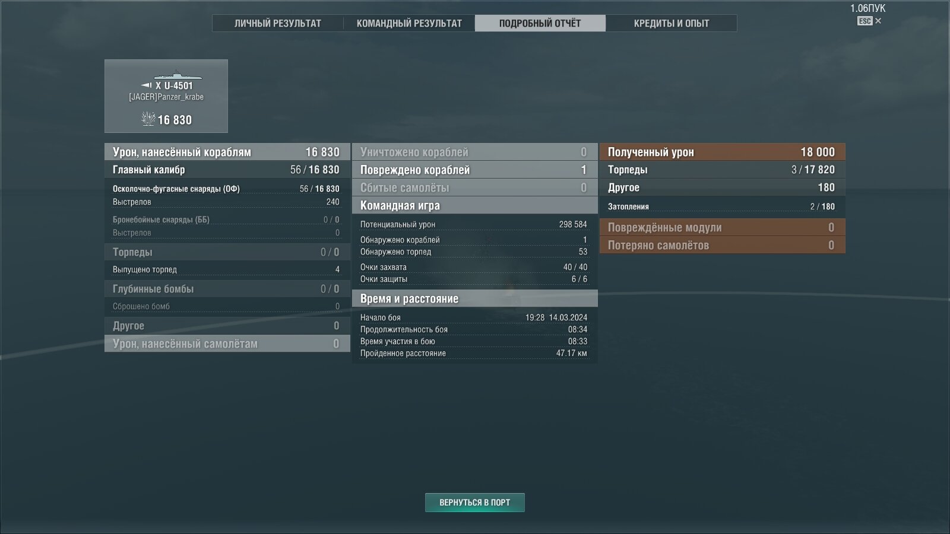Click the Урон, нанесённый кораблям header
Viewport: 950px width, 534px height.
coord(227,152)
